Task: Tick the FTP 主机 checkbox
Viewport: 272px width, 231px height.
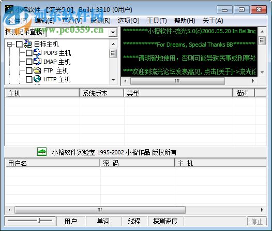Action: click(29, 70)
